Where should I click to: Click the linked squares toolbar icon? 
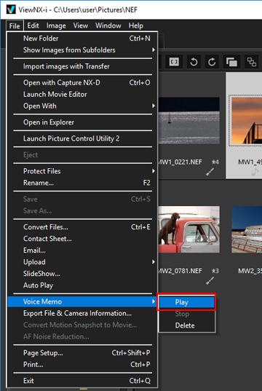[x=251, y=62]
